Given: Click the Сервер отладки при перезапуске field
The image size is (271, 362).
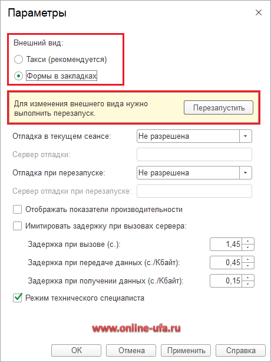Looking at the screenshot, I should click(194, 191).
